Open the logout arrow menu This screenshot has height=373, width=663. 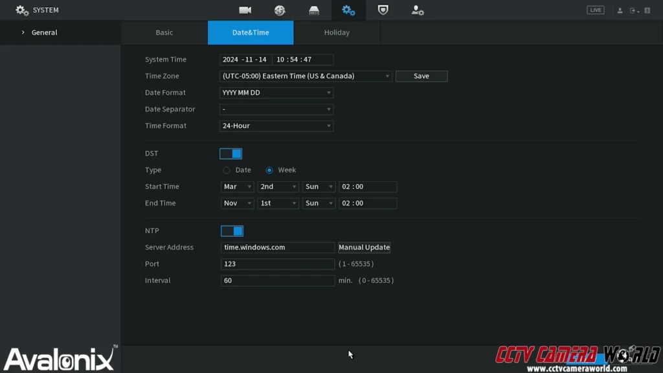pyautogui.click(x=634, y=10)
